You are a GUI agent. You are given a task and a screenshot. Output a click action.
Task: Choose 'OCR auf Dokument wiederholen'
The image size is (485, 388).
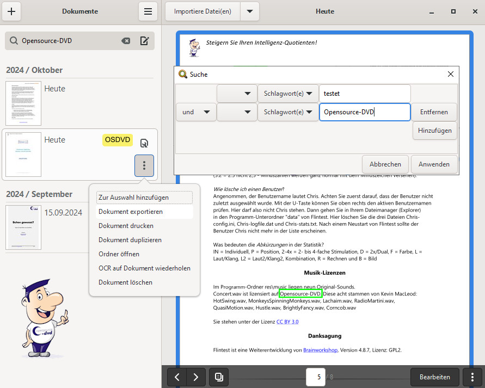click(144, 268)
